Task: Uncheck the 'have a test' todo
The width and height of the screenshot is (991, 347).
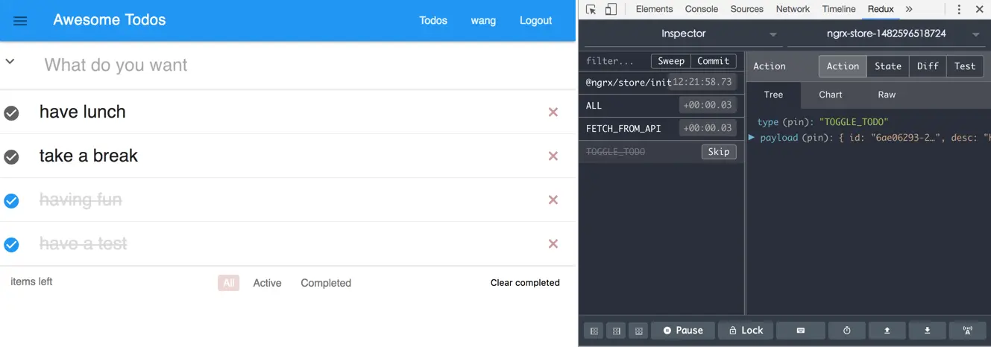Action: click(11, 244)
